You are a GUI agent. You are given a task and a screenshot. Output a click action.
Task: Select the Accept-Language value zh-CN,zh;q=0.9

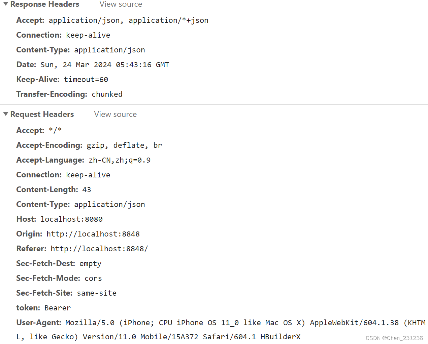(119, 160)
